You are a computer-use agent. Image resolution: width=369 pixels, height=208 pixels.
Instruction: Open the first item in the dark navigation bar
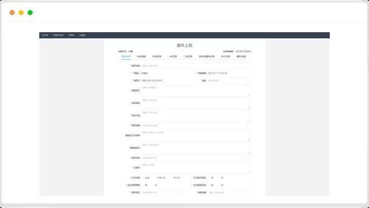tap(45, 35)
